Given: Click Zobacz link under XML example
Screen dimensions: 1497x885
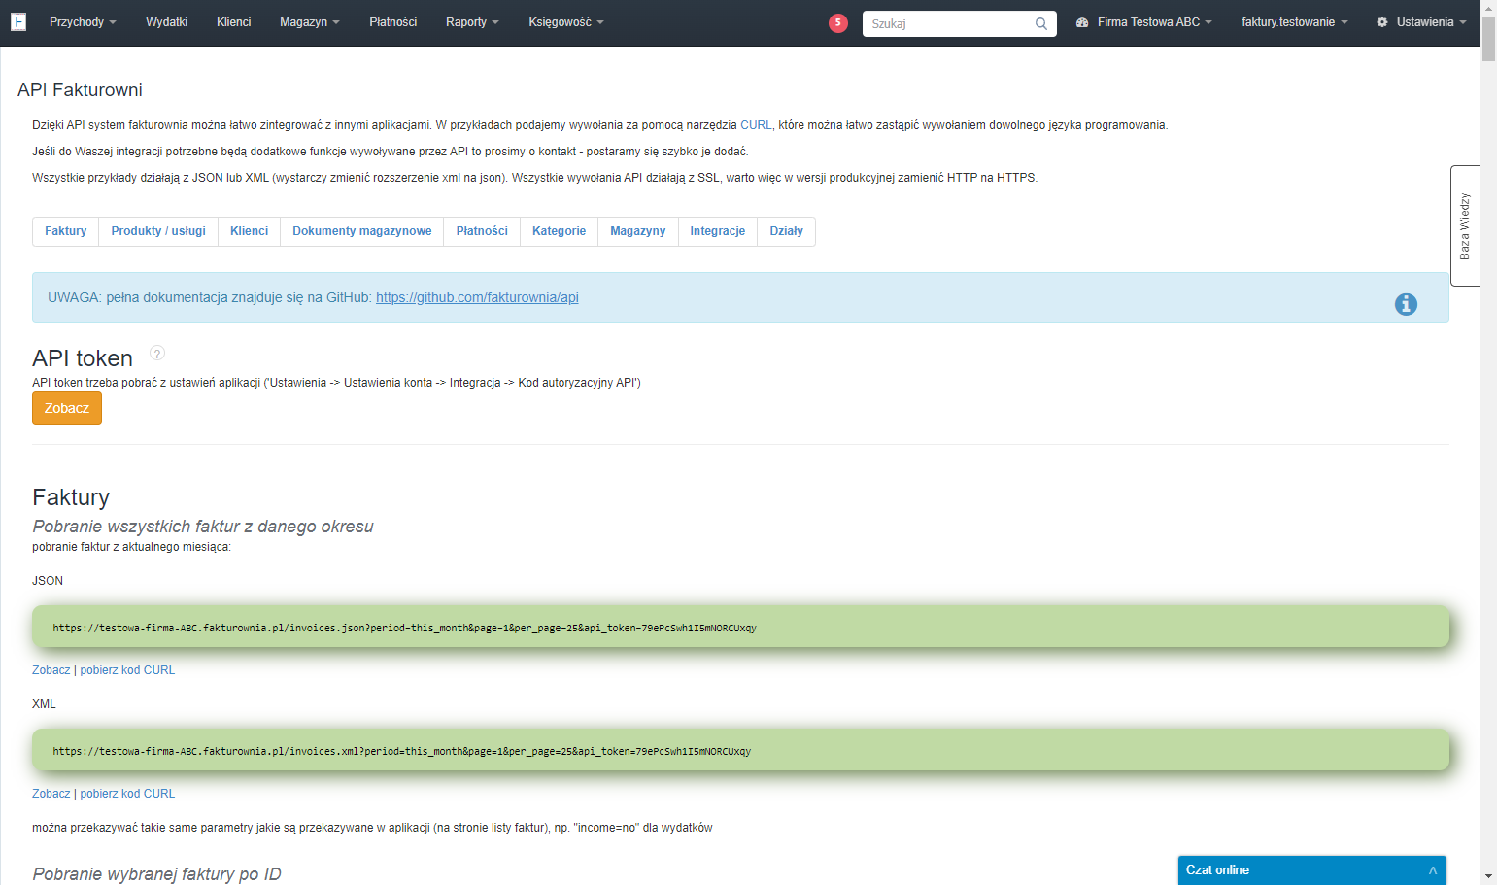Looking at the screenshot, I should pyautogui.click(x=51, y=794).
